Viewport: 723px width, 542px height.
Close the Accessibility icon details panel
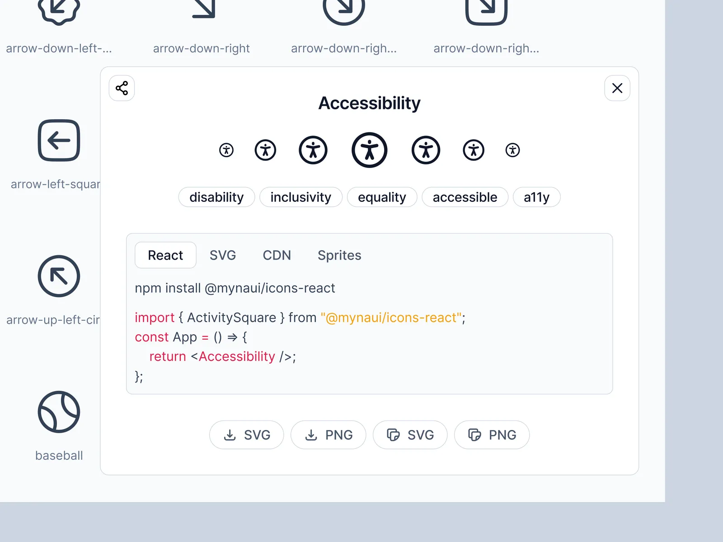[617, 88]
